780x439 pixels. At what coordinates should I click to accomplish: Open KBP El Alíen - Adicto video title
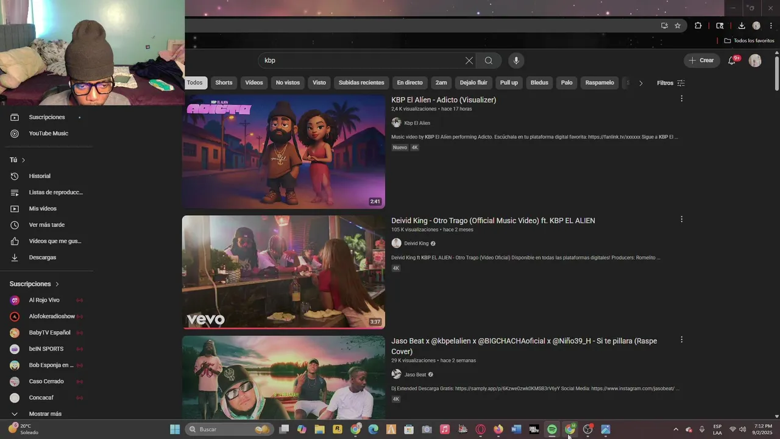(x=444, y=100)
